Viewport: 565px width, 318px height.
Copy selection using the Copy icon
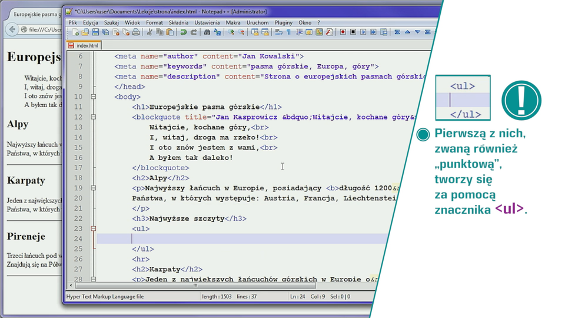159,32
